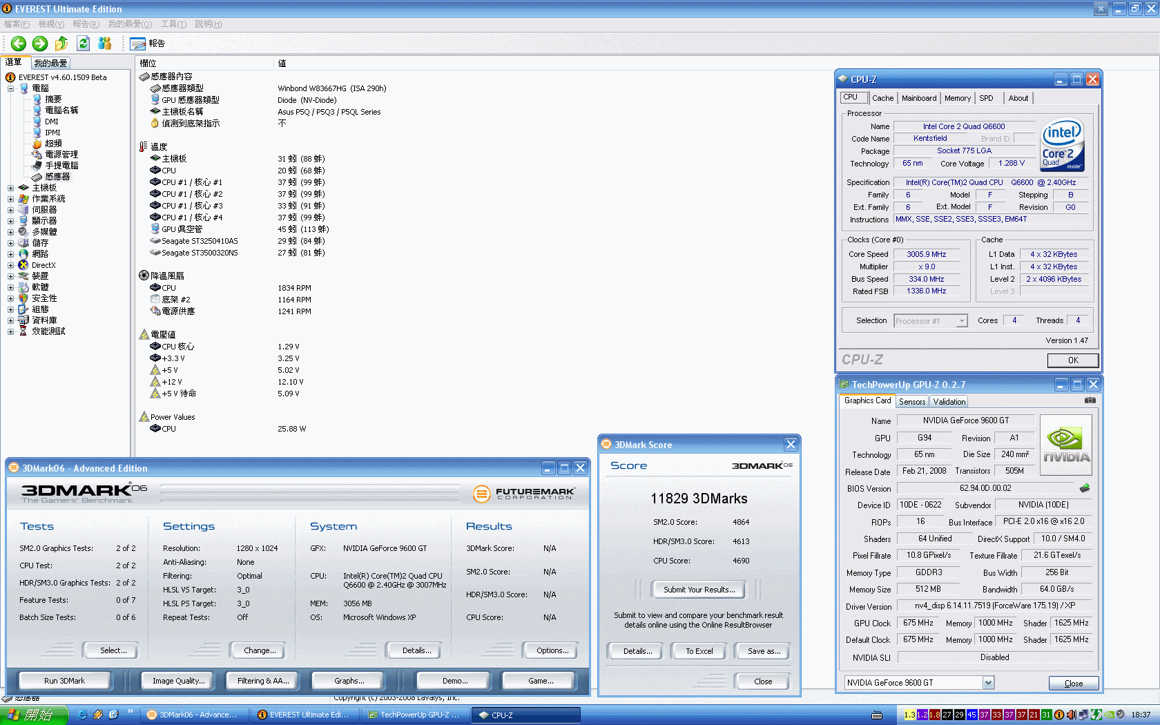Expand the 主機板 tree node
This screenshot has width=1160, height=725.
(x=10, y=188)
